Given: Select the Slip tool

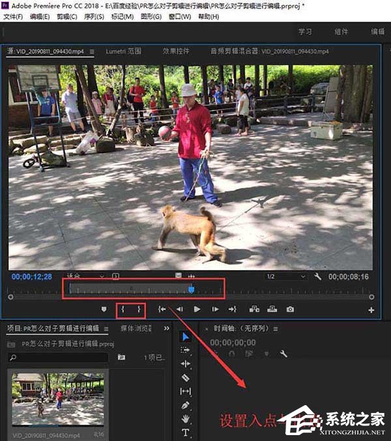Looking at the screenshot, I should point(185,391).
